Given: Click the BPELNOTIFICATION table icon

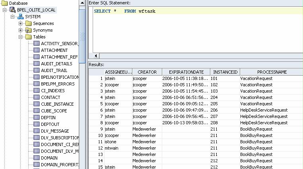Looking at the screenshot, I should [36, 77].
